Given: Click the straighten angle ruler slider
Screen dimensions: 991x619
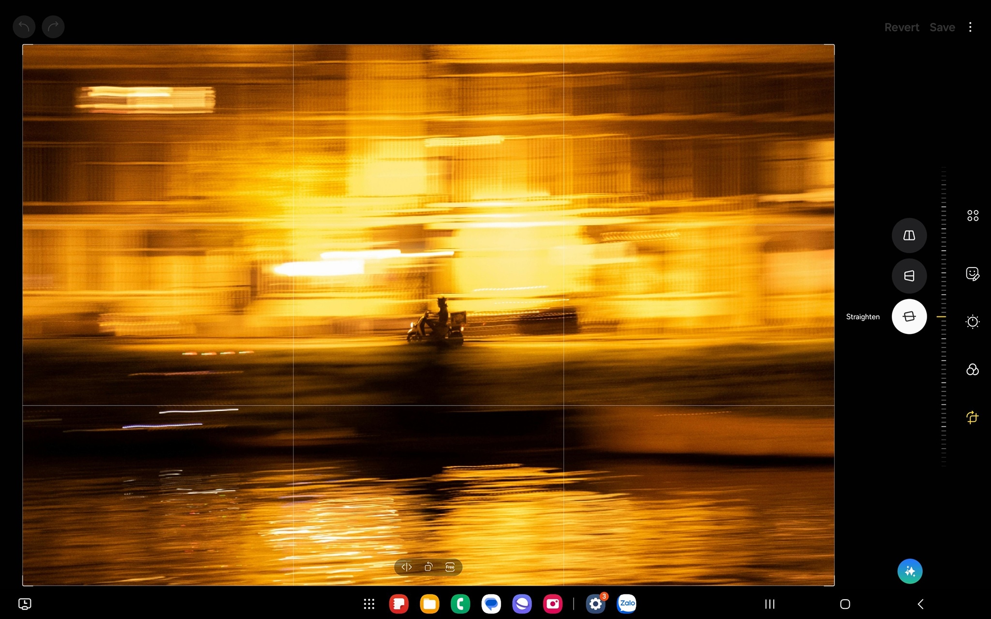Looking at the screenshot, I should [943, 317].
